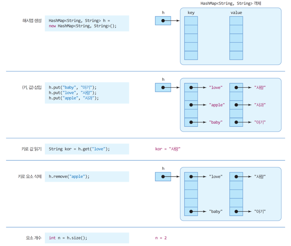Click the HashMap<String, String> 객체 title
Viewport: 291px width, 246px height.
point(231,3)
